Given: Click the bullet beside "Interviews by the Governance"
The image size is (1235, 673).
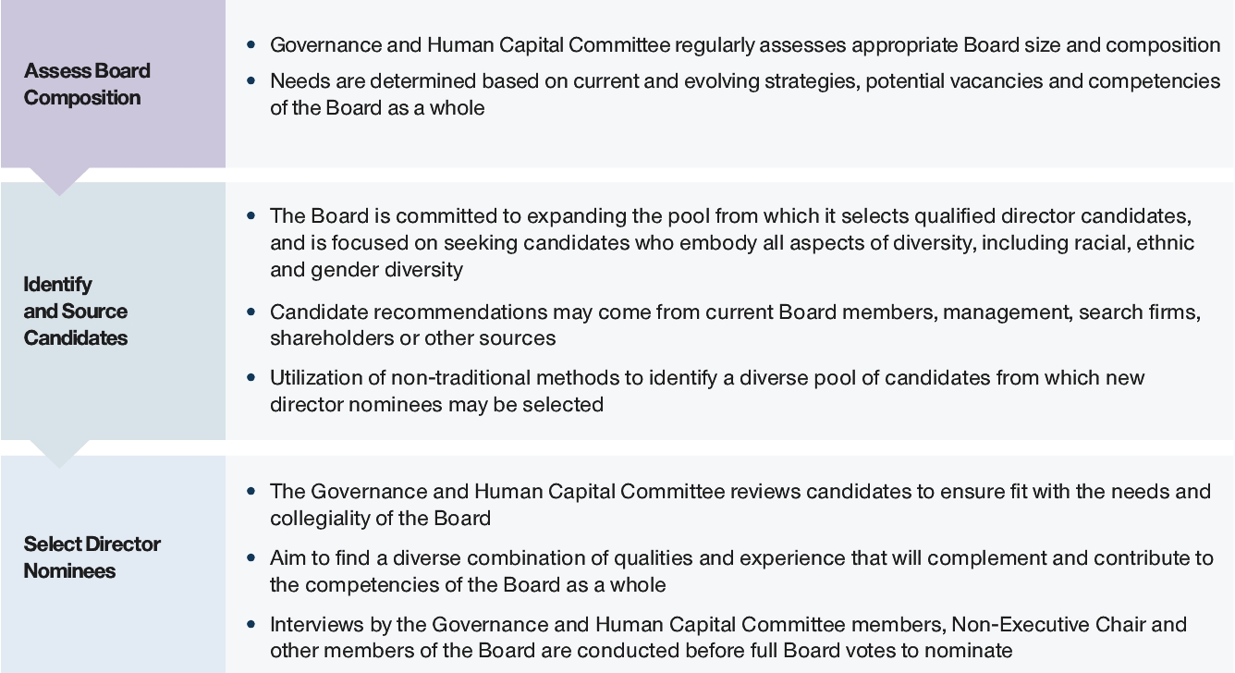Looking at the screenshot, I should click(x=251, y=626).
